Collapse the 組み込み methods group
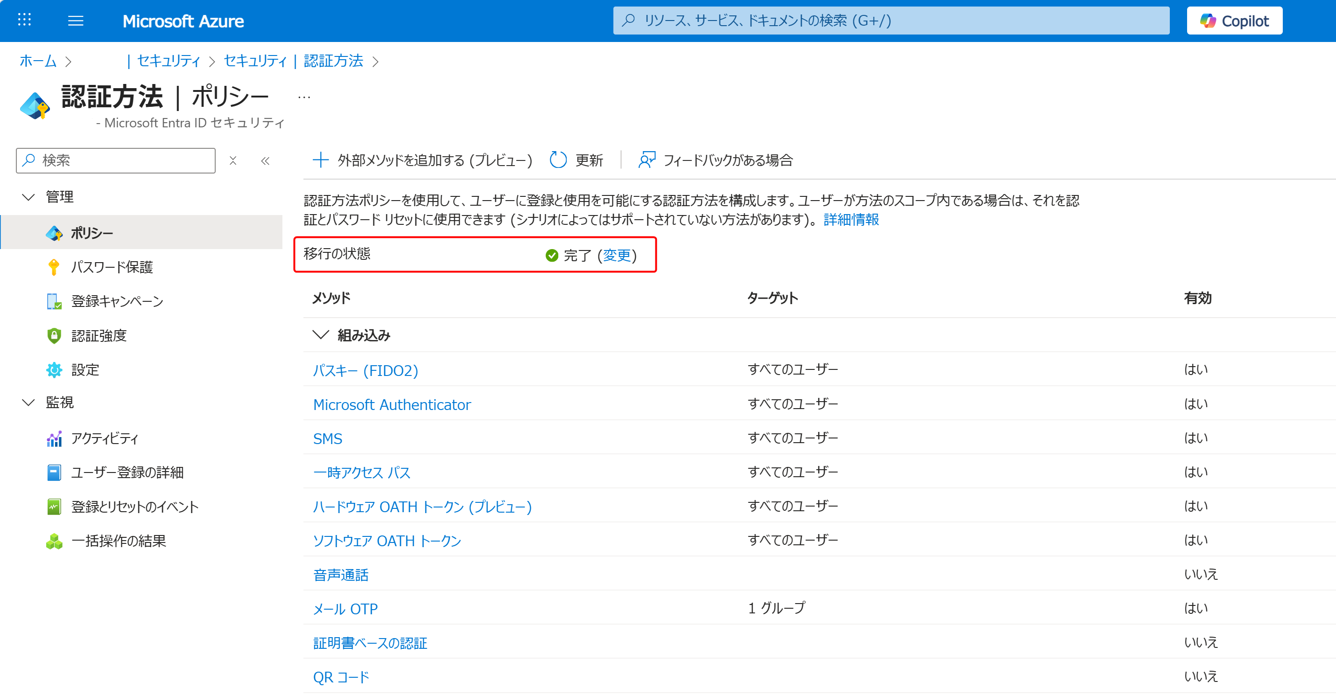 pyautogui.click(x=321, y=335)
